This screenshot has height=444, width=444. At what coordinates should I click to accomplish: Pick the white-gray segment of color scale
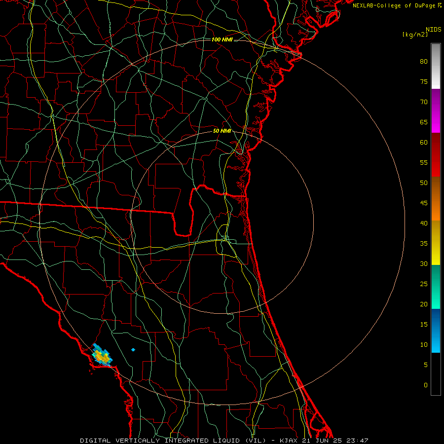tap(436, 66)
